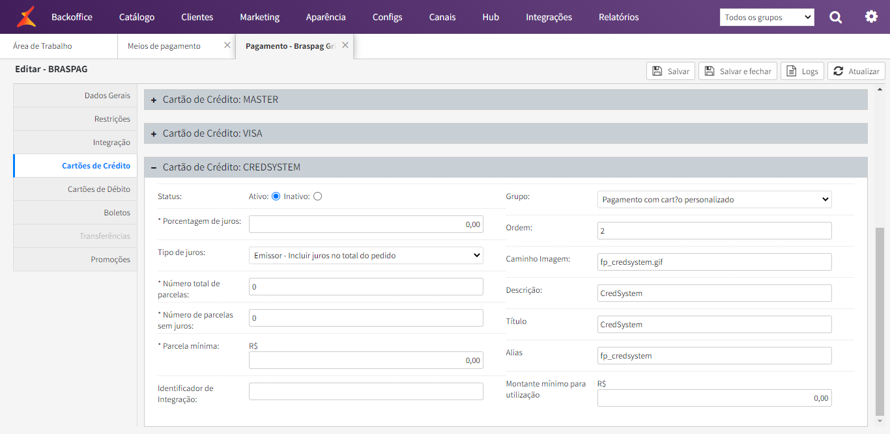This screenshot has width=890, height=434.
Task: Select the Inativo status radio button
Action: pos(317,197)
